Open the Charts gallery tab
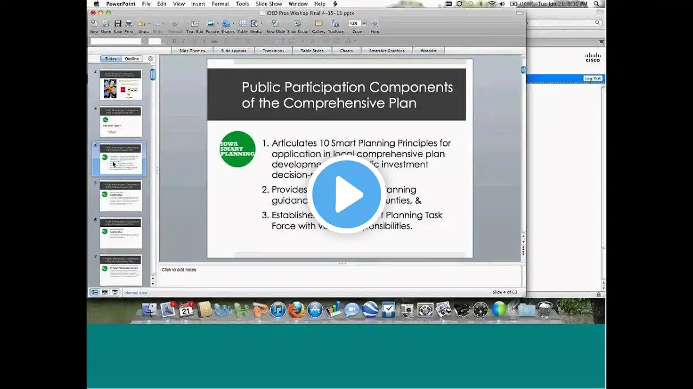Image resolution: width=693 pixels, height=389 pixels. coord(346,51)
